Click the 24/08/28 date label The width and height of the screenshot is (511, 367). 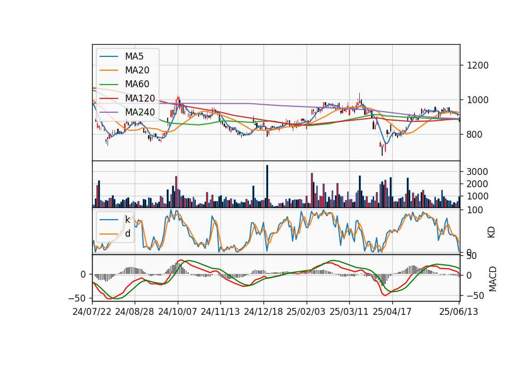[x=135, y=312]
